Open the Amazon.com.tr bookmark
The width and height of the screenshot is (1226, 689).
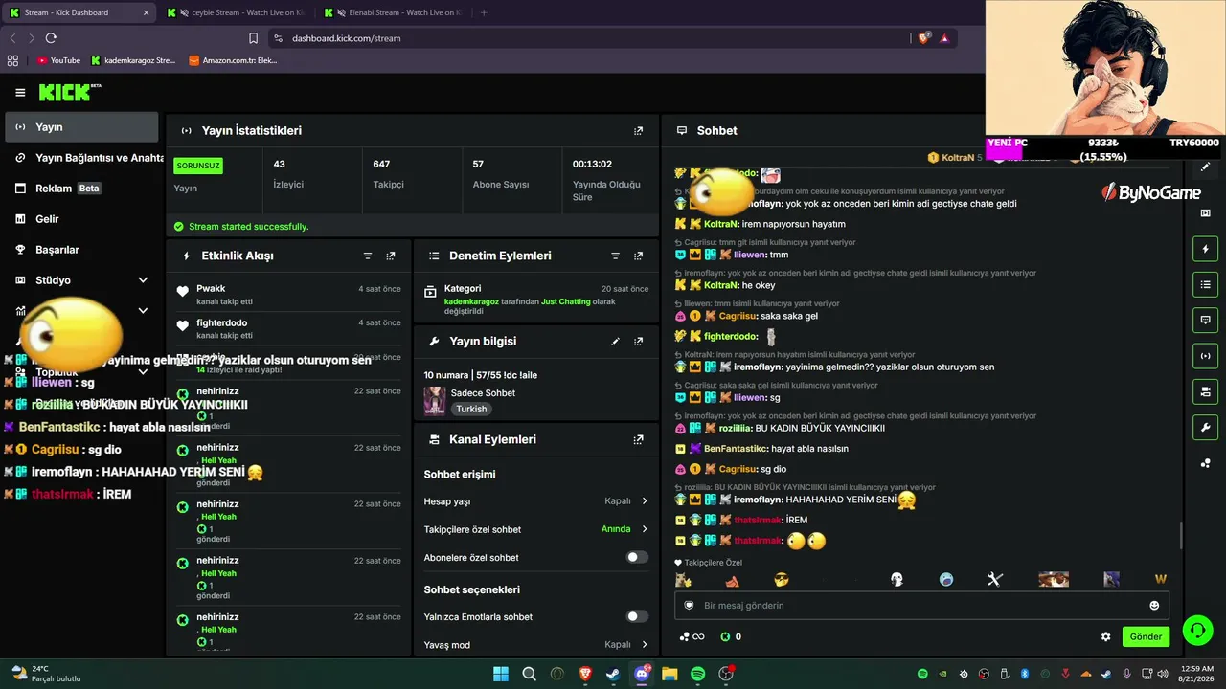[x=233, y=60]
